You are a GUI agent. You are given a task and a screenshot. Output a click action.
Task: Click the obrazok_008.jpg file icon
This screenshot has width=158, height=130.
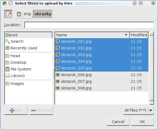[x=58, y=88]
